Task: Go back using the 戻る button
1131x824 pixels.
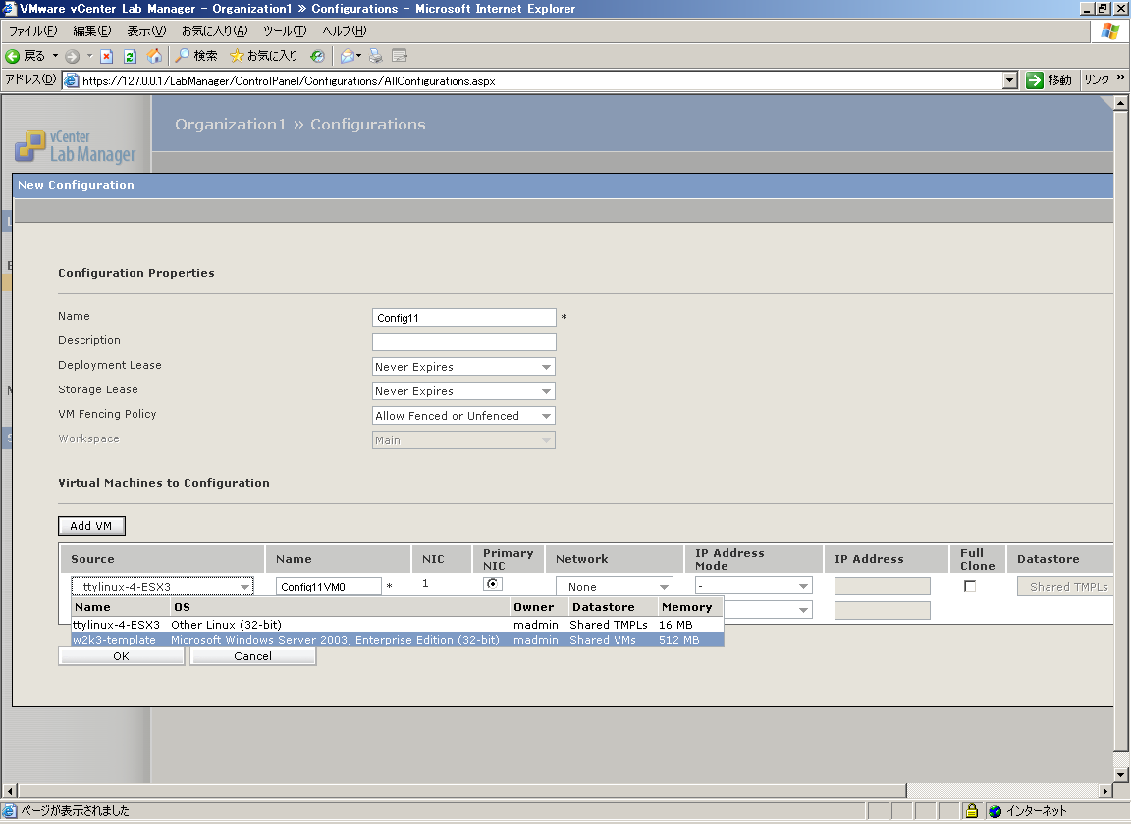Action: [25, 56]
